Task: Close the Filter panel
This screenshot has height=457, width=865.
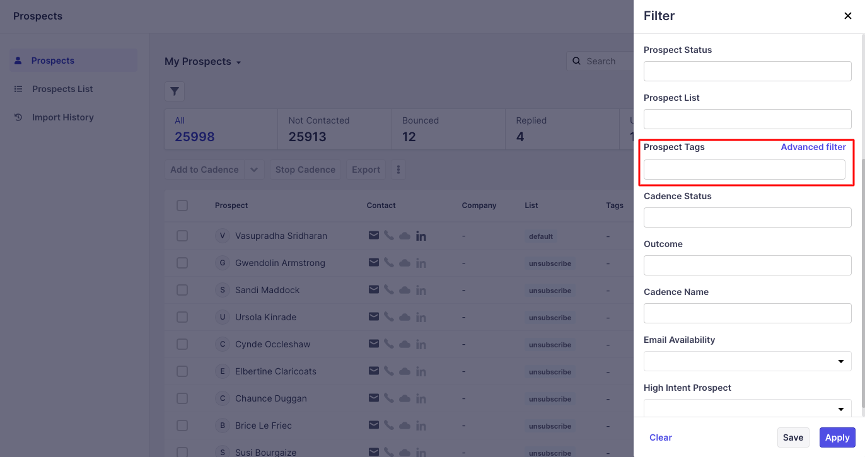Action: pyautogui.click(x=848, y=16)
